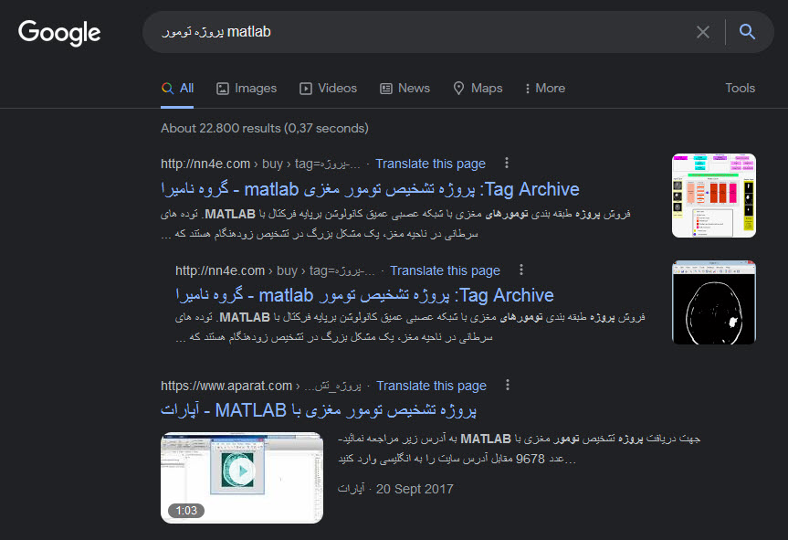Image resolution: width=788 pixels, height=540 pixels.
Task: Select the All results tab
Action: [x=177, y=89]
